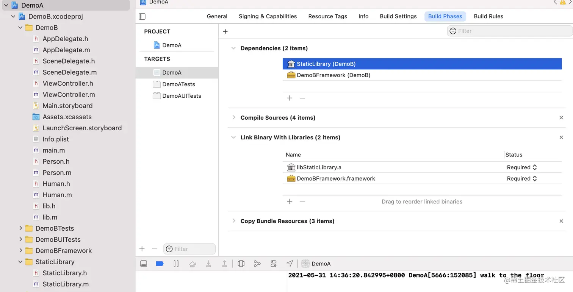Open the Debug Memory Graph tool
Viewport: 573px width, 292px height.
(x=257, y=264)
